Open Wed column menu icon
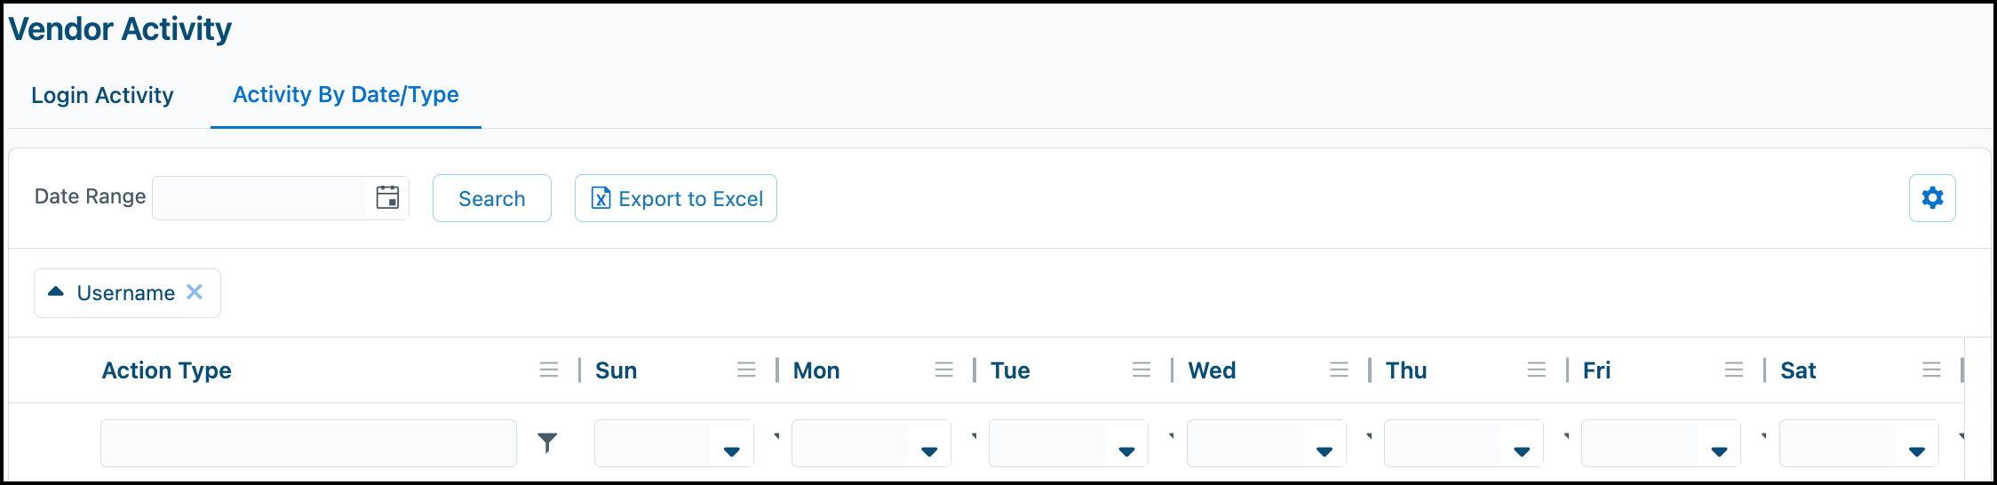Viewport: 1997px width, 485px height. tap(1339, 370)
